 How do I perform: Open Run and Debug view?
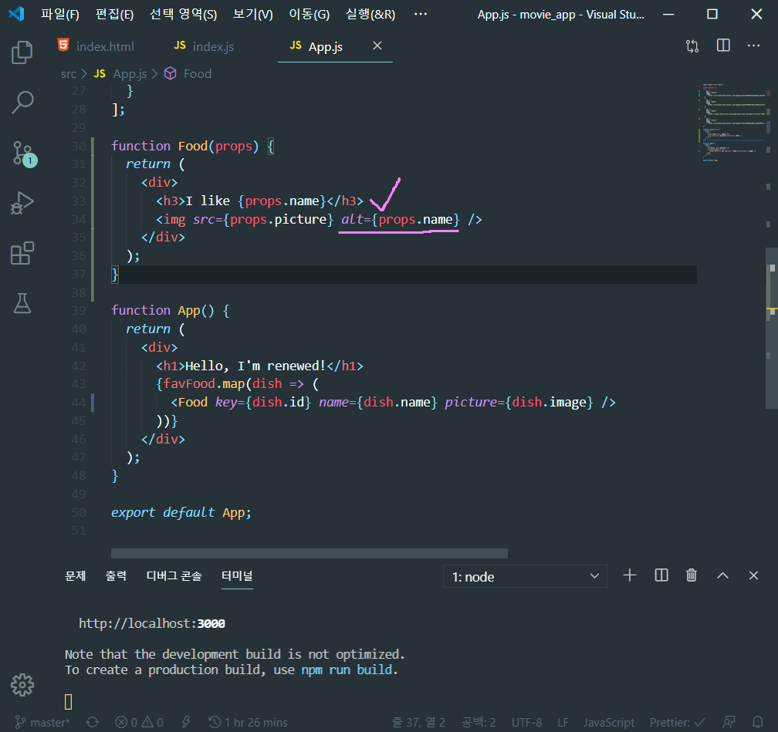pyautogui.click(x=22, y=202)
